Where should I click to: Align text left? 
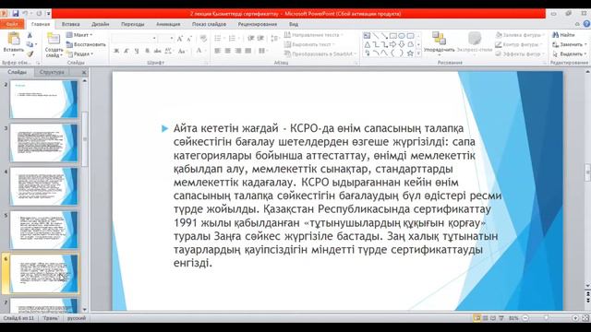[218, 51]
